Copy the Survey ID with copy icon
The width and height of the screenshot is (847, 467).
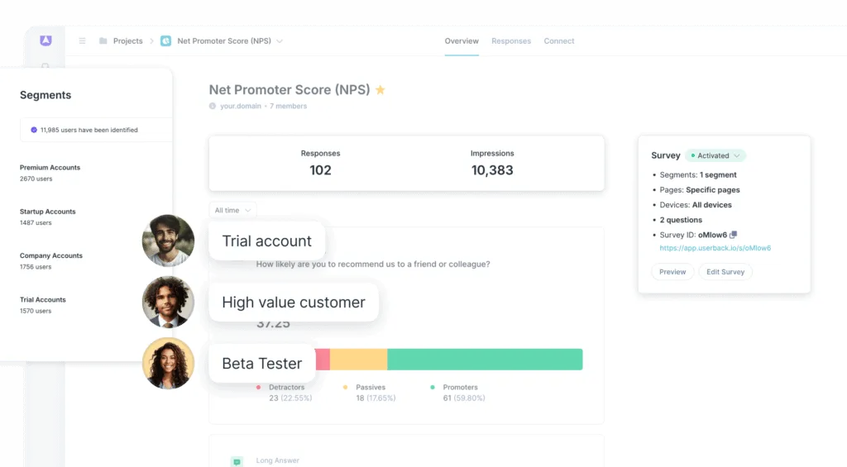tap(733, 235)
